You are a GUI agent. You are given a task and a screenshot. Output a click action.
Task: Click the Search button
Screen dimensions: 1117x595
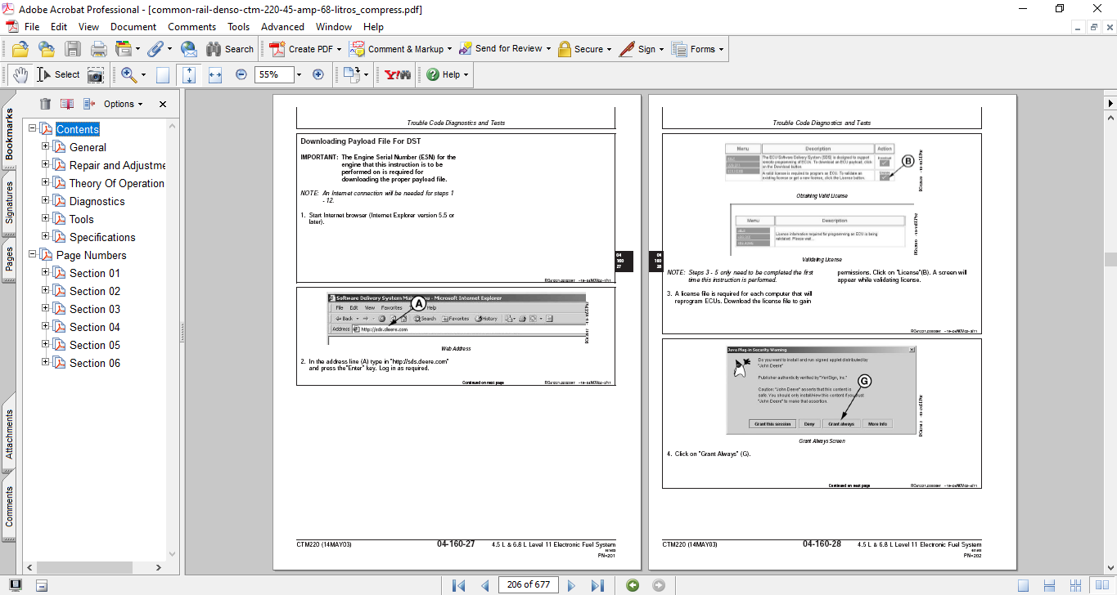(x=230, y=49)
